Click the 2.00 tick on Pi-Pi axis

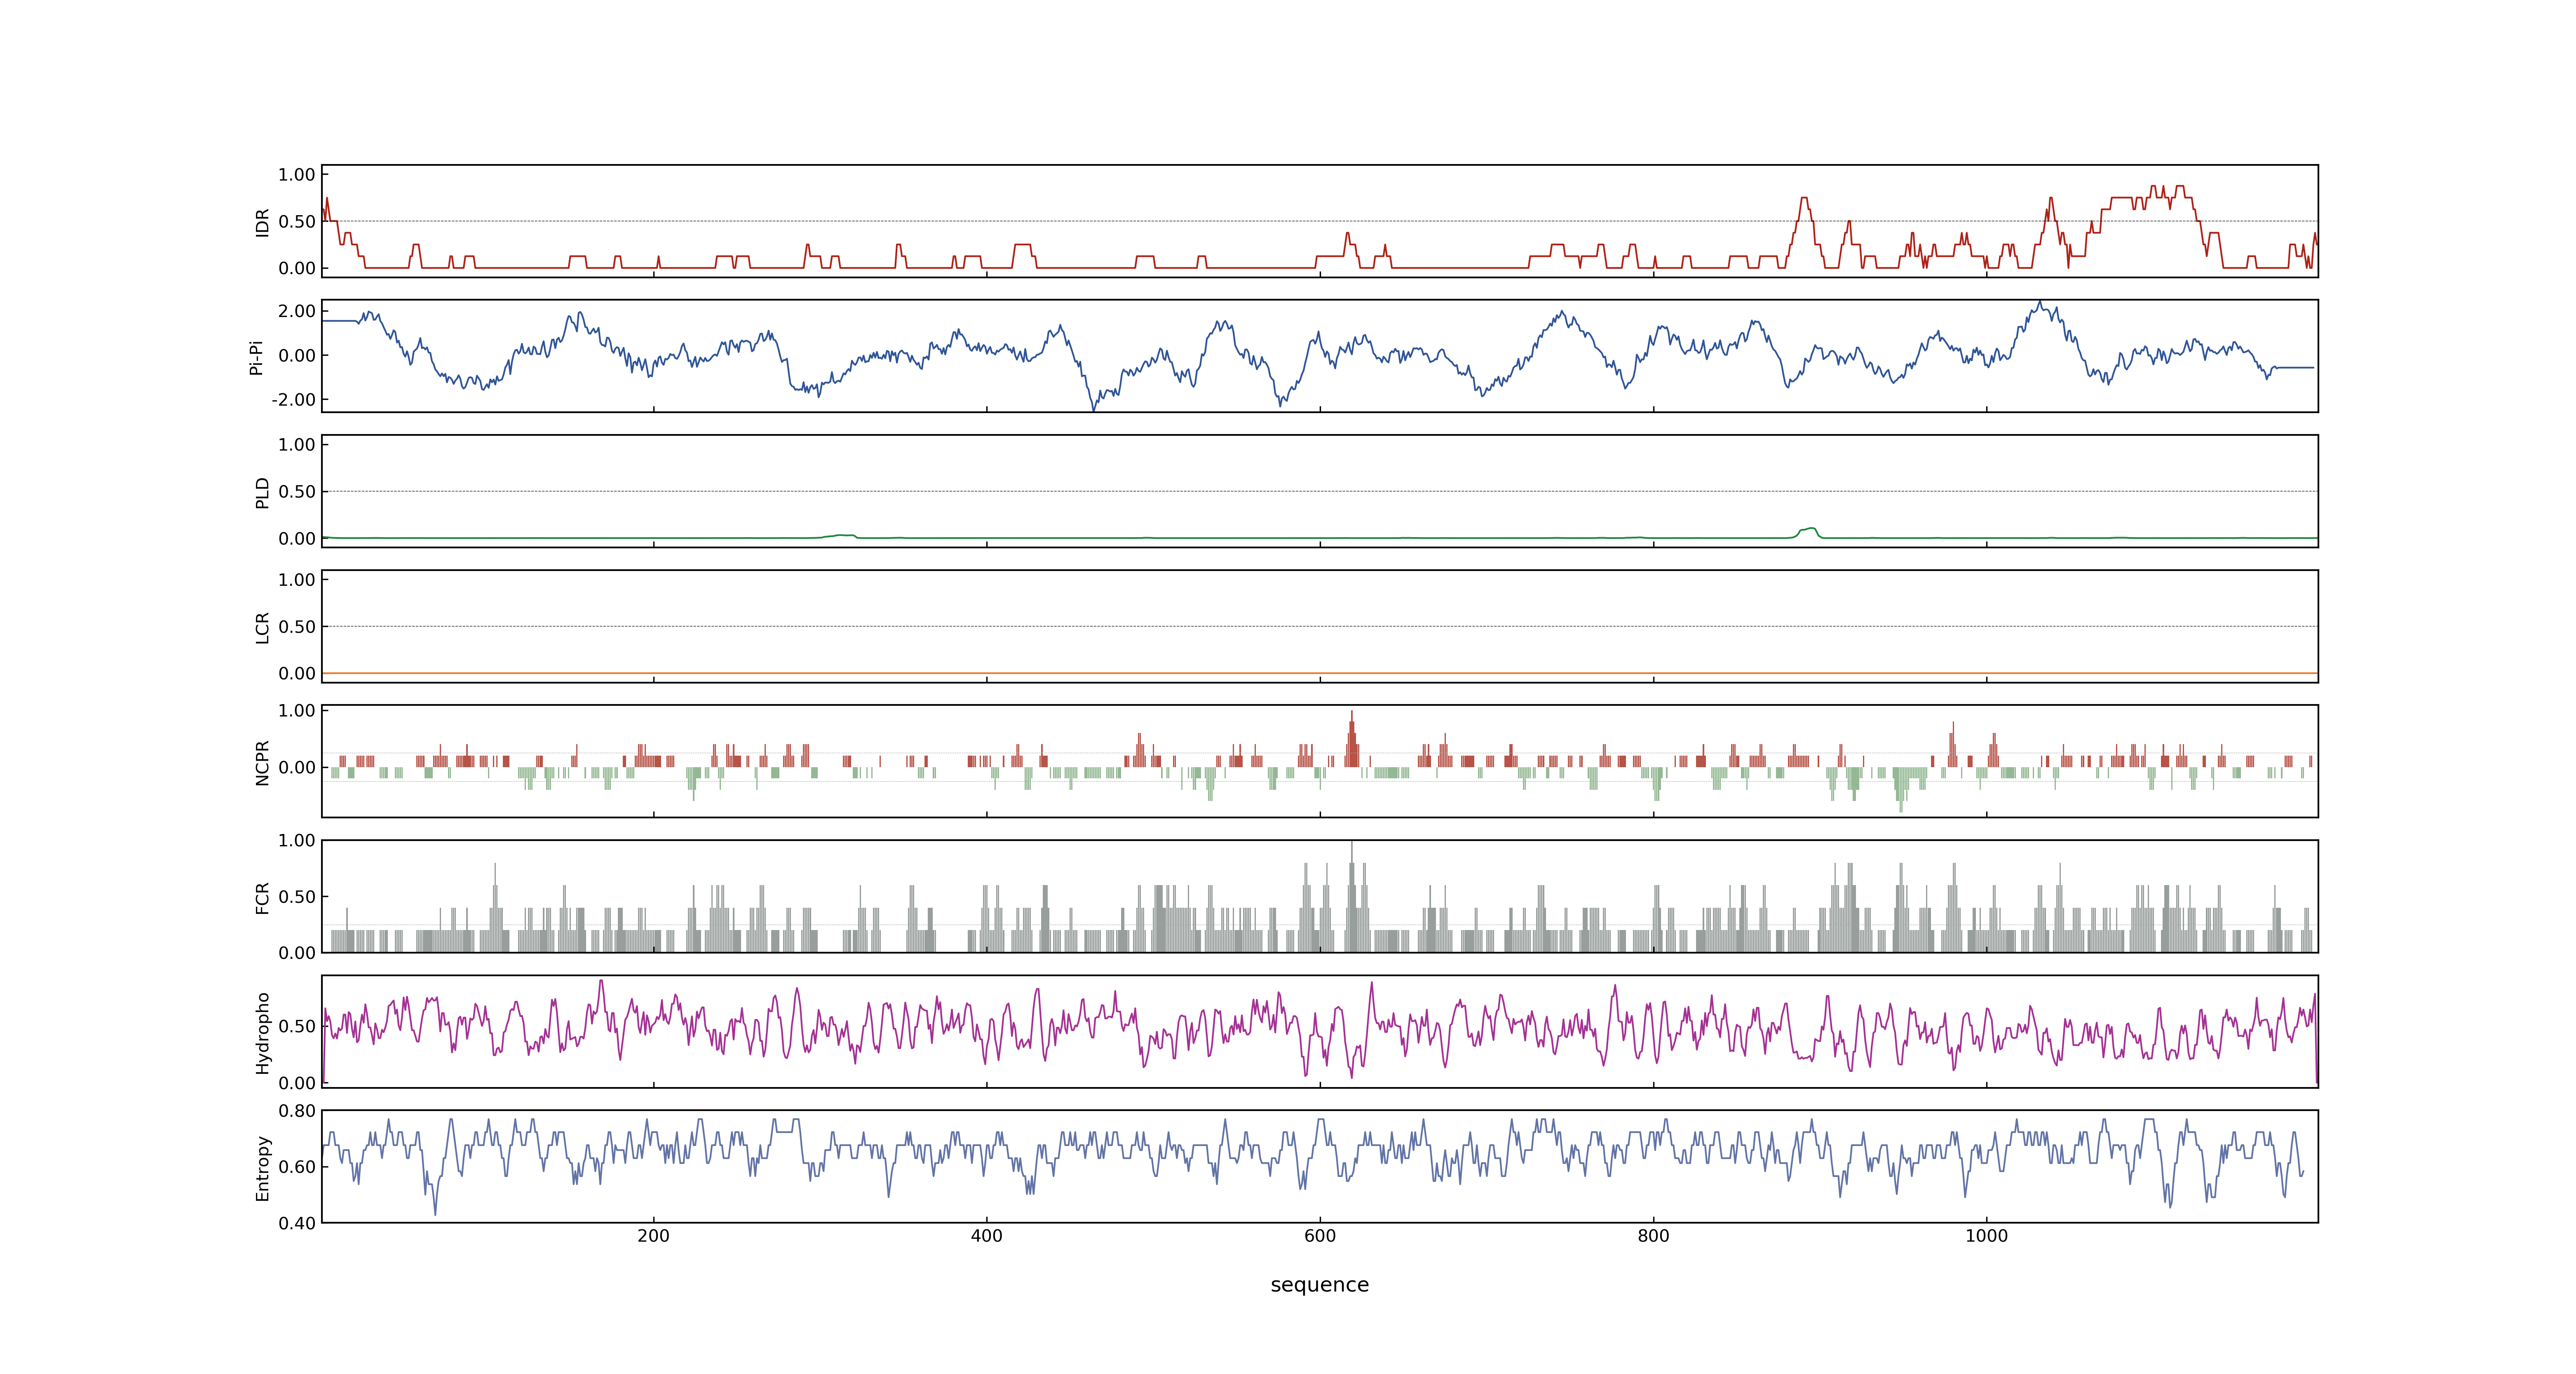(297, 311)
